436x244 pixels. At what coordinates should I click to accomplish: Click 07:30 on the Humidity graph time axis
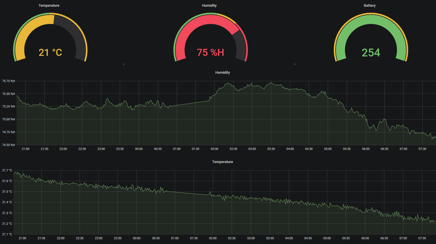click(422, 149)
